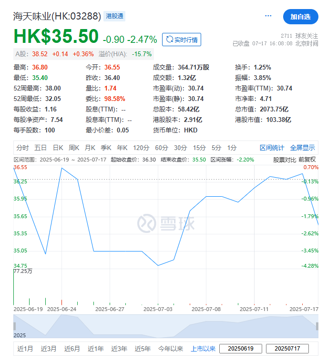Select the 上市以来 time range

203,349
